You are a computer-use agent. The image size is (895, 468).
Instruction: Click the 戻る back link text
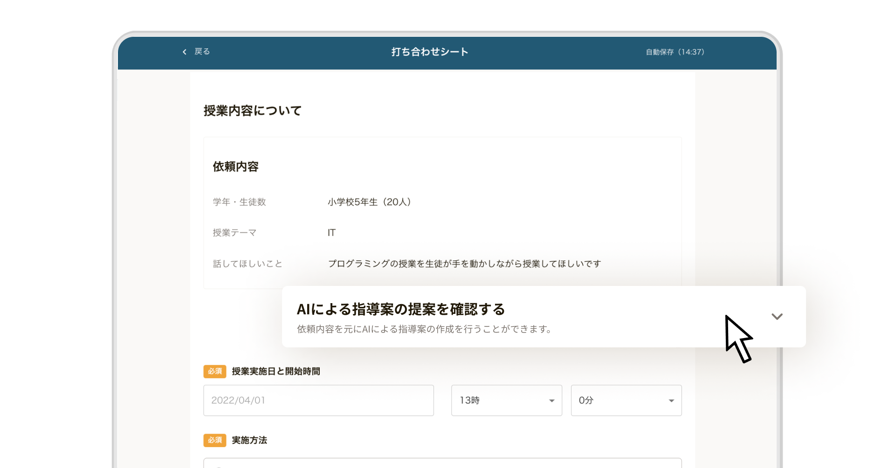coord(202,52)
